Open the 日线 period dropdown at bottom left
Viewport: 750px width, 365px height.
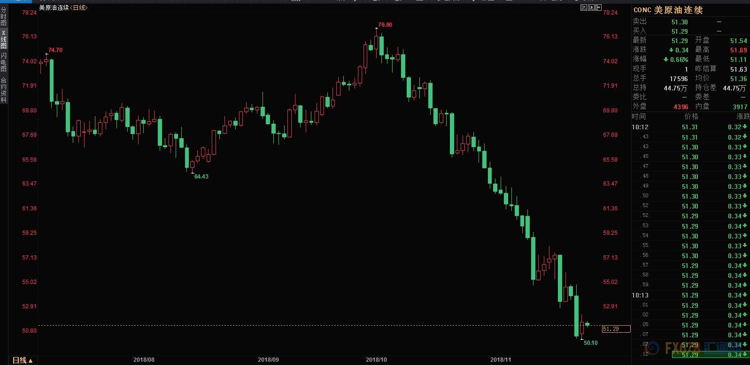click(x=23, y=360)
